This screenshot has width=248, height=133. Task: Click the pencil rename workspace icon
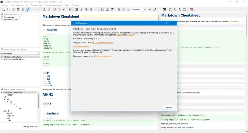(x=155, y=10)
